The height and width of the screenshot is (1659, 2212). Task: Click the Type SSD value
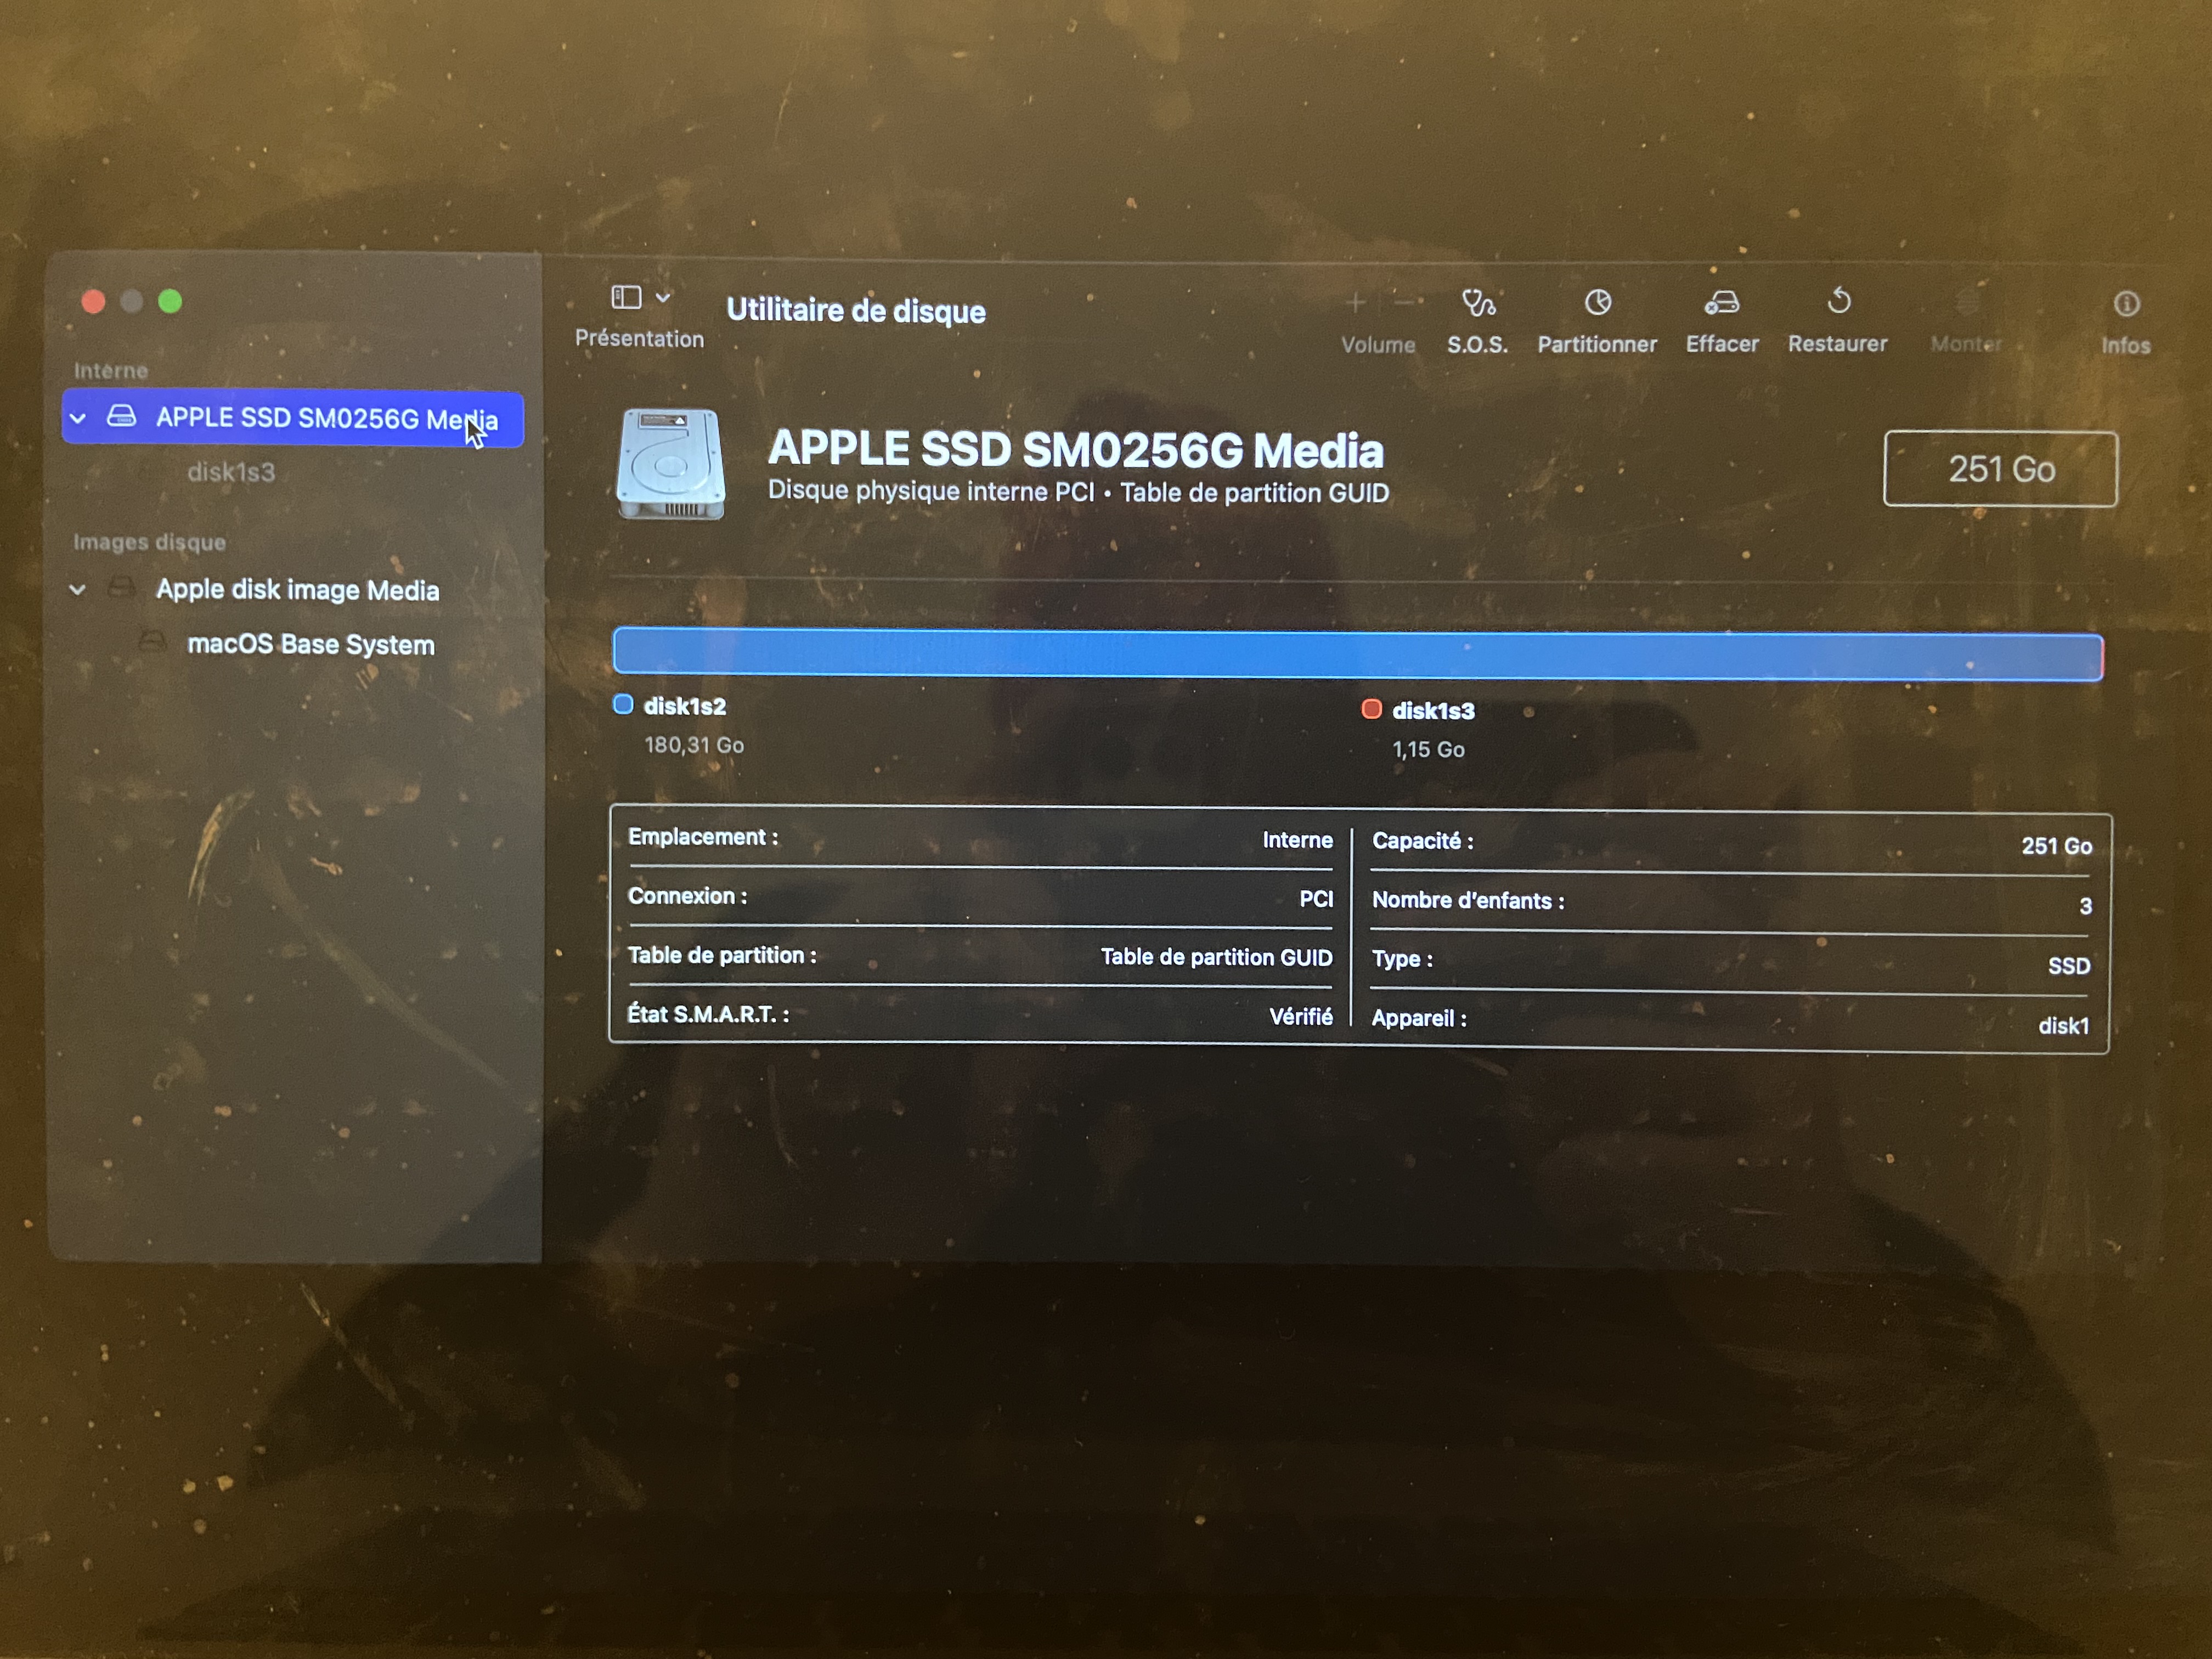(2069, 966)
